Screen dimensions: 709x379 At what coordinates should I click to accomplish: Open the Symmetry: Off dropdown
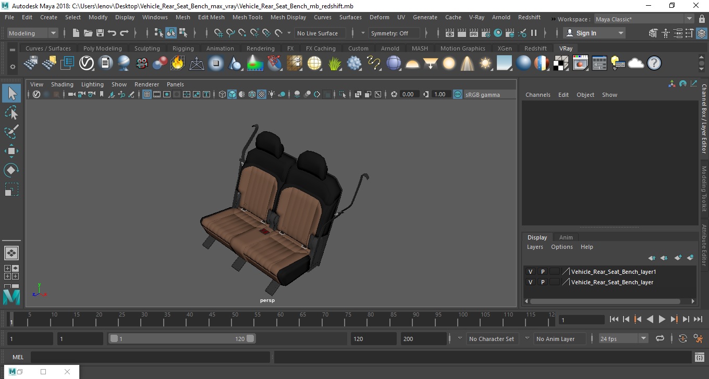[394, 33]
